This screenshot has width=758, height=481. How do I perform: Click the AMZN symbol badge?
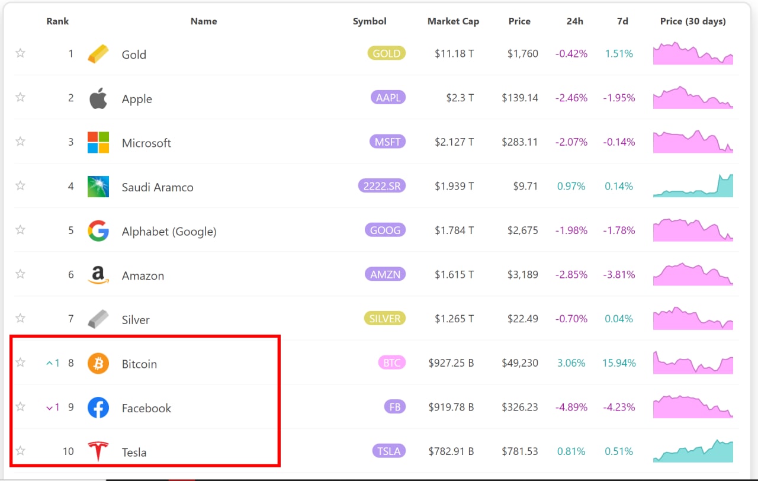pos(386,274)
